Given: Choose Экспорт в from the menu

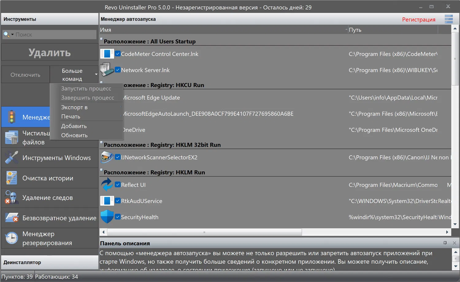Looking at the screenshot, I should tap(86, 107).
